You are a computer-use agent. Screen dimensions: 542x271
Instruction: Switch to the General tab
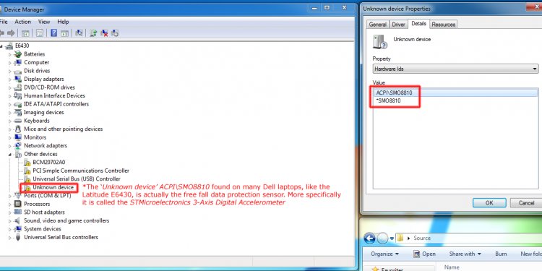[377, 25]
